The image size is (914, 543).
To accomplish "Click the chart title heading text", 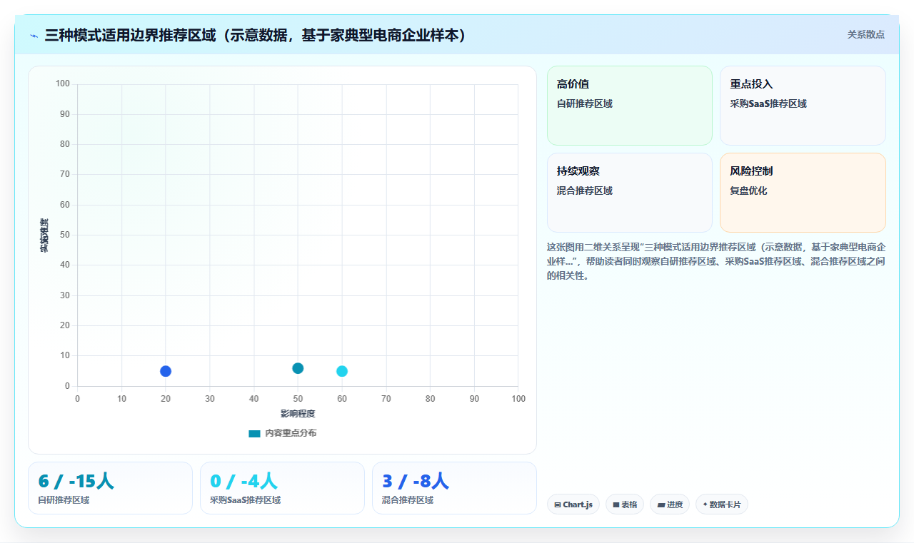I will pyautogui.click(x=255, y=35).
